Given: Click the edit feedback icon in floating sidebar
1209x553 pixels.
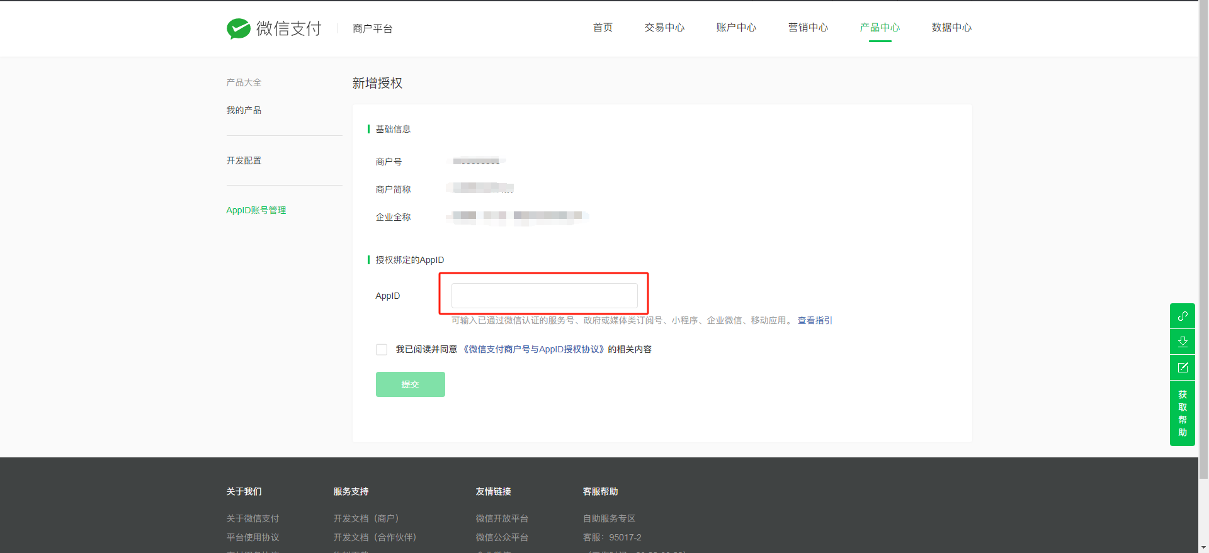Looking at the screenshot, I should 1182,367.
